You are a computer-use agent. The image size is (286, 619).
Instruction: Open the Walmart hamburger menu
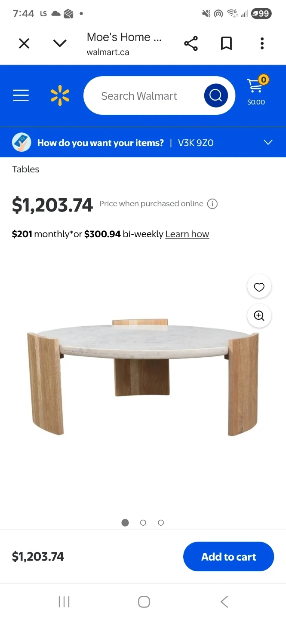pyautogui.click(x=21, y=95)
